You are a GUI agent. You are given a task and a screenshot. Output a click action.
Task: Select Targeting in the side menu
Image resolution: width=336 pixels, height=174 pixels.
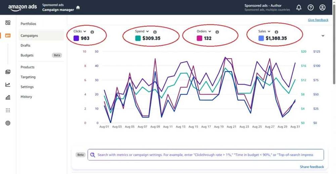point(28,77)
